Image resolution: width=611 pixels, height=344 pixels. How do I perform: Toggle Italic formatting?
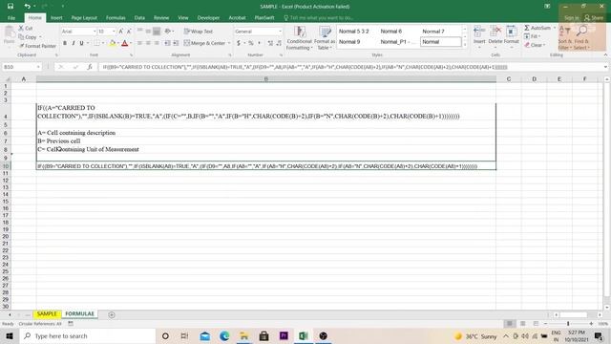(x=74, y=43)
